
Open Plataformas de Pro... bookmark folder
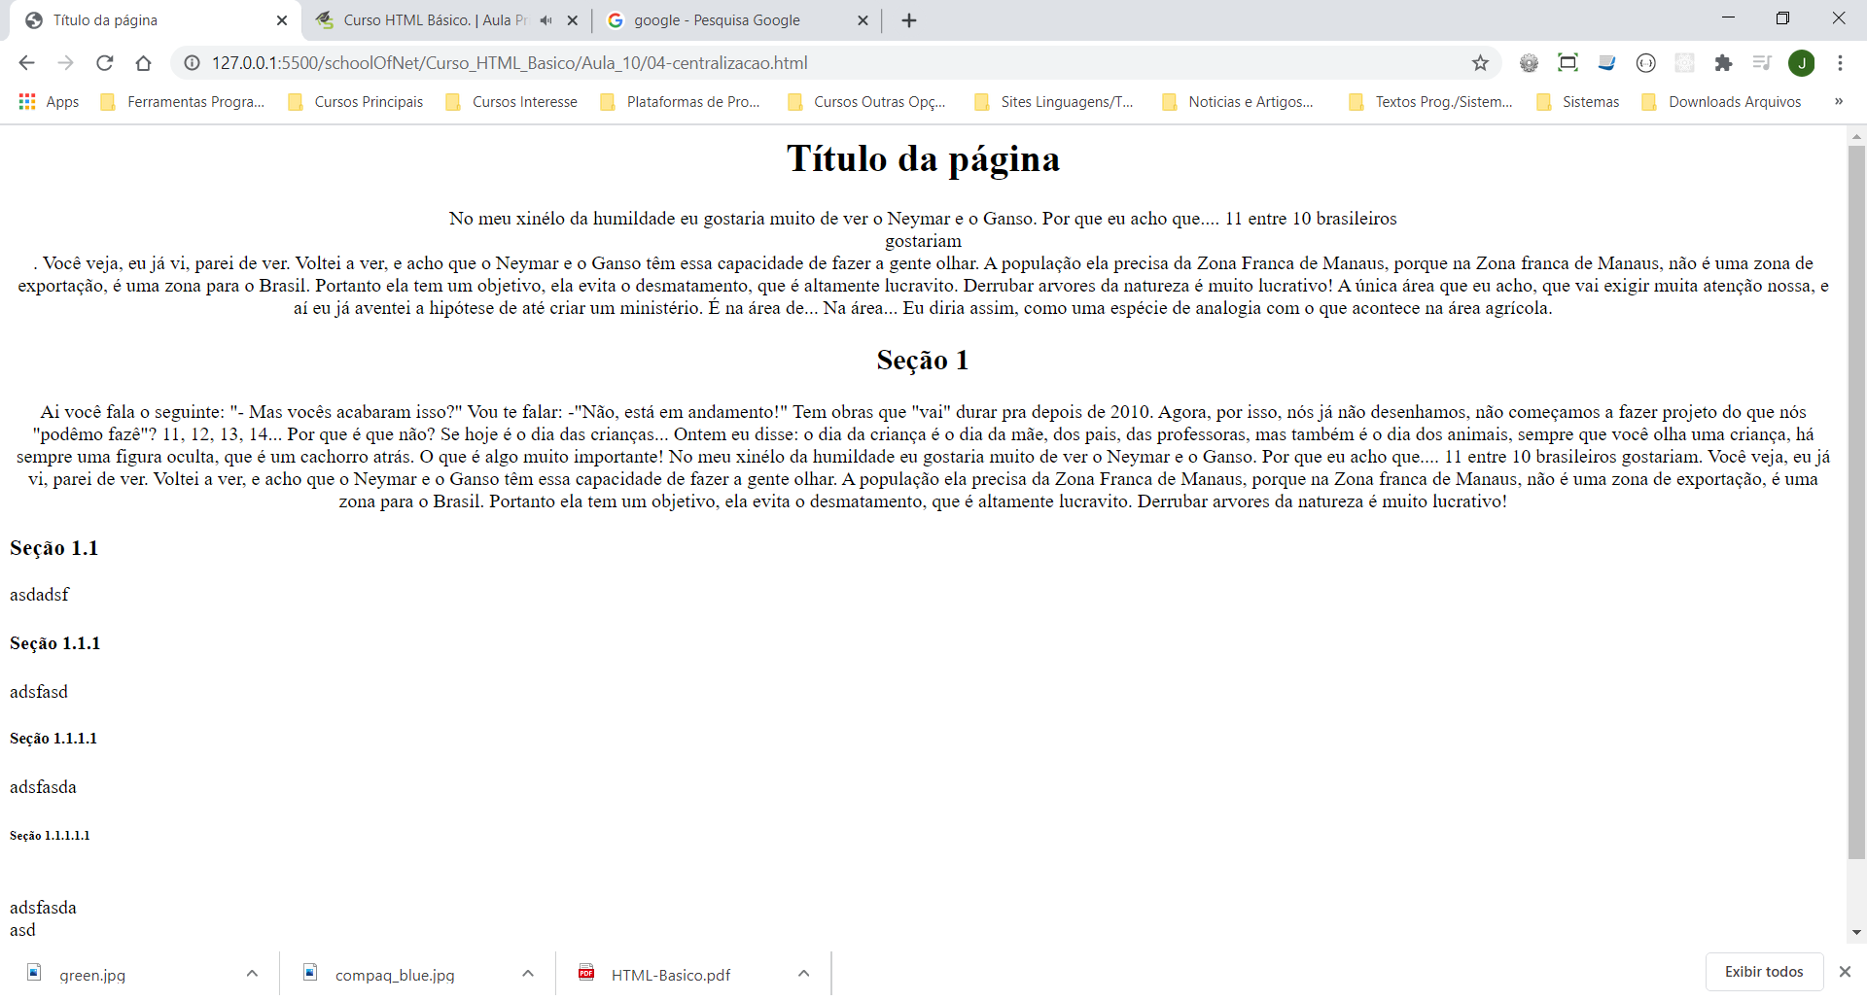coord(681,102)
